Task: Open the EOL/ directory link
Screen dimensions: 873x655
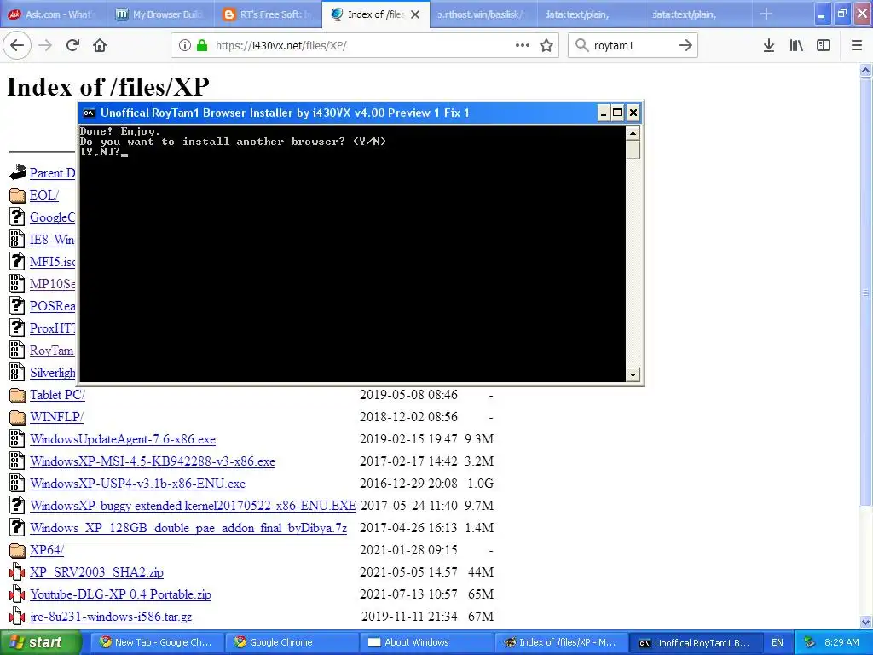Action: point(44,195)
